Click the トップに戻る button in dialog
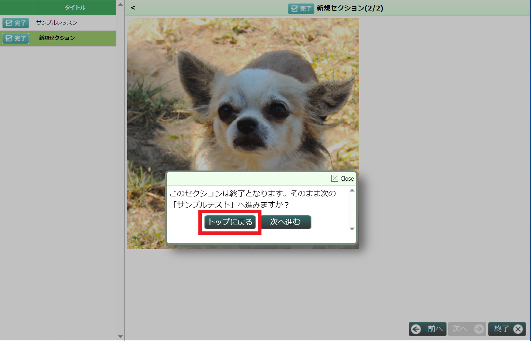The image size is (531, 341). click(230, 222)
